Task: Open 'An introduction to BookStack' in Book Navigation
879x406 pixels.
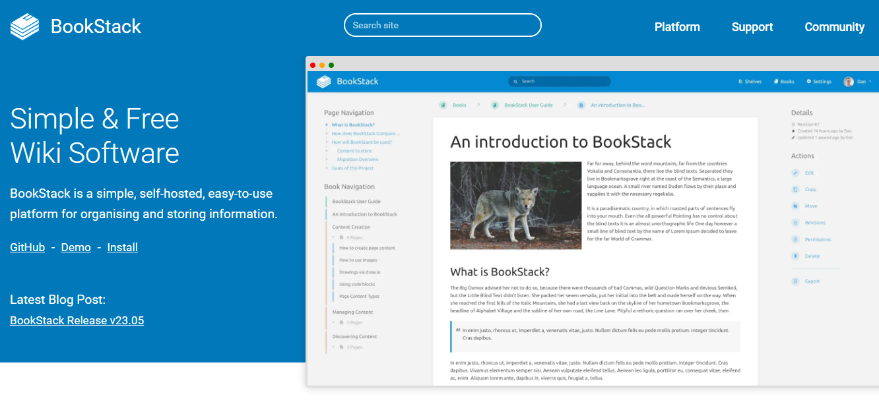Action: [365, 214]
